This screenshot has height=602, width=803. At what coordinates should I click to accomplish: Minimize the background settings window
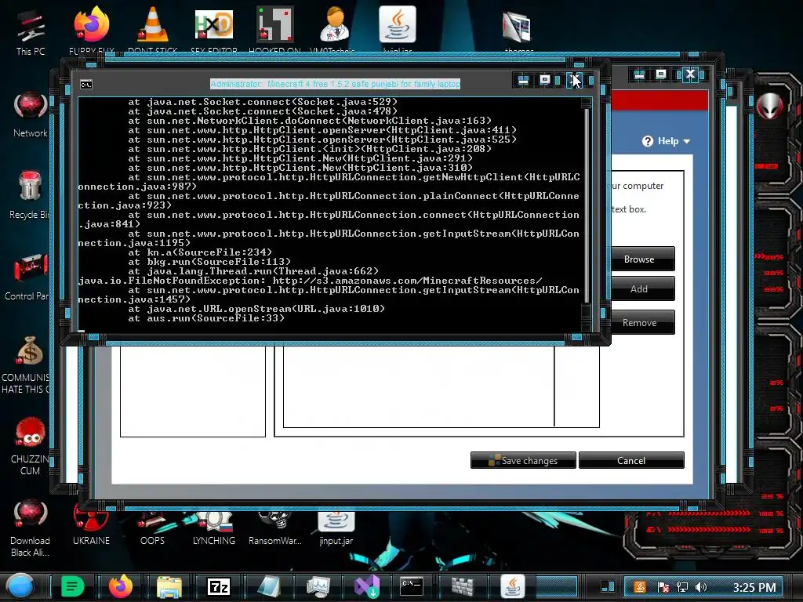(639, 74)
